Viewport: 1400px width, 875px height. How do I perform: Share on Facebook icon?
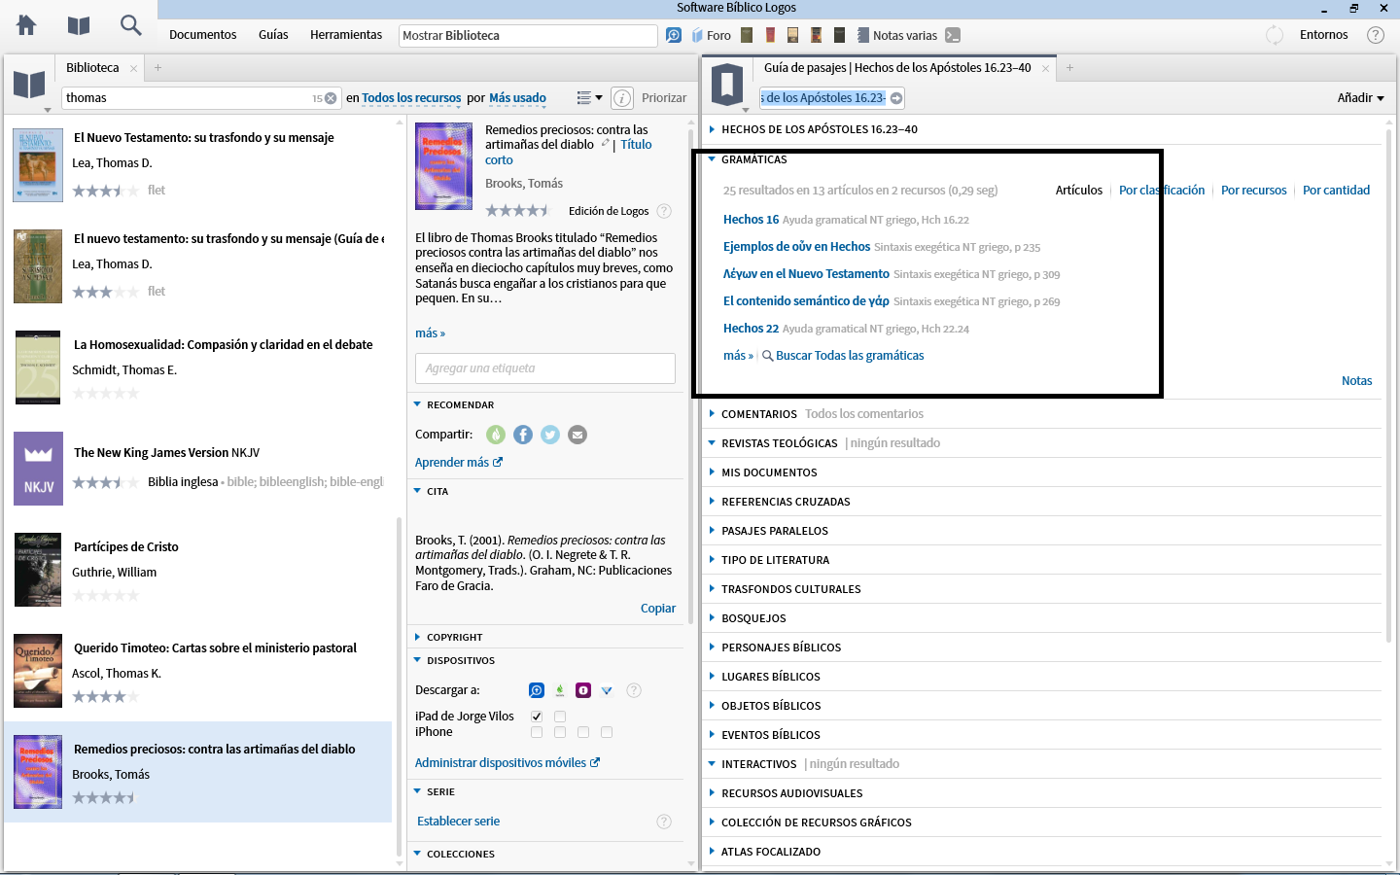coord(523,435)
